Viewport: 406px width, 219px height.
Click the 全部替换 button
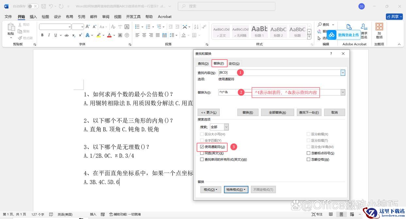tap(277, 112)
